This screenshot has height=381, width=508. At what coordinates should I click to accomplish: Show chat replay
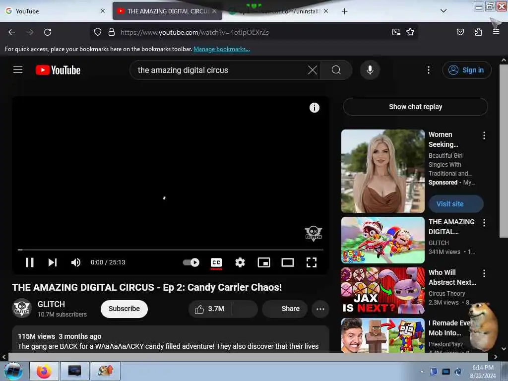point(415,107)
